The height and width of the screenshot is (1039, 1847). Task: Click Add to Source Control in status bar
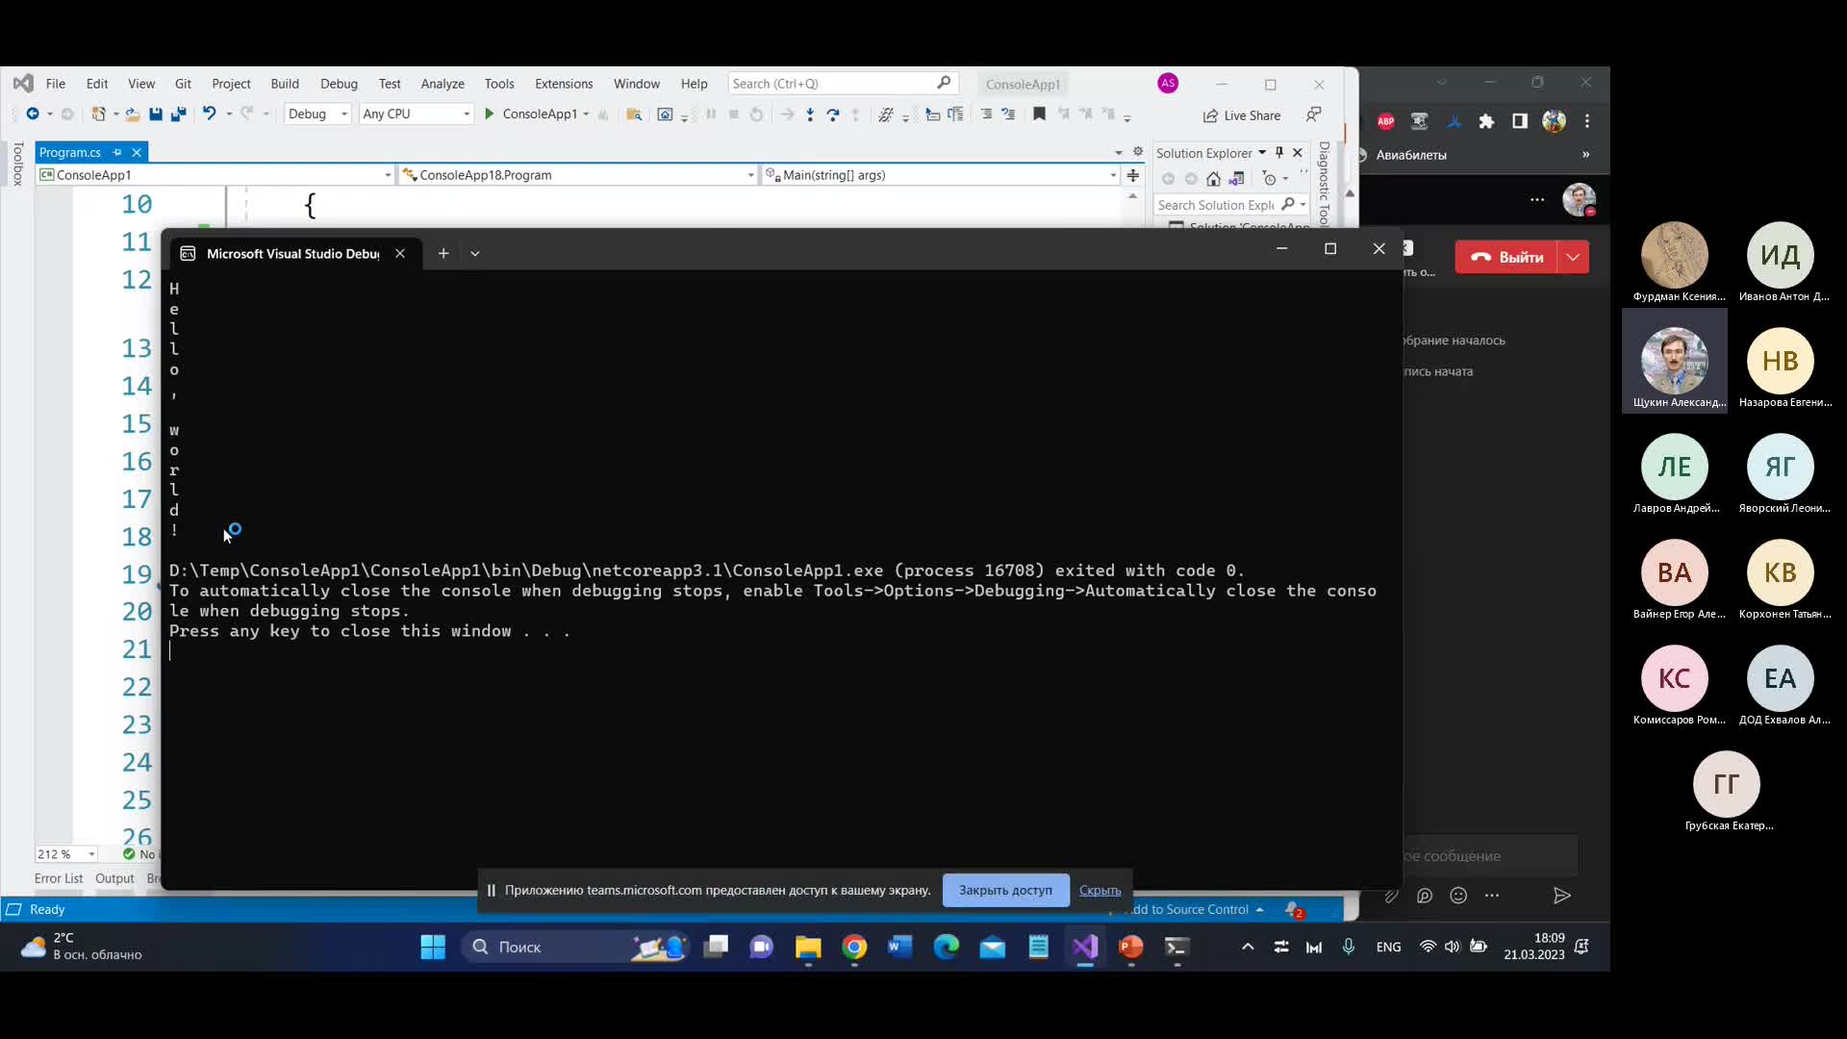click(1193, 909)
